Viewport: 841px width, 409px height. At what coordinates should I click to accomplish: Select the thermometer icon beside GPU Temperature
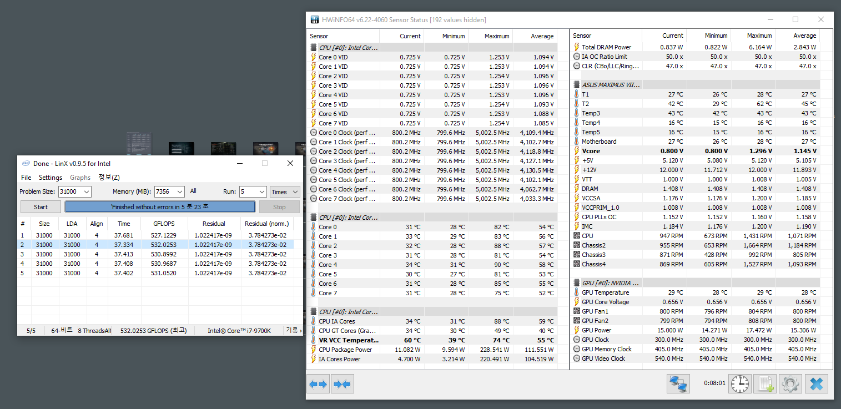tap(576, 292)
